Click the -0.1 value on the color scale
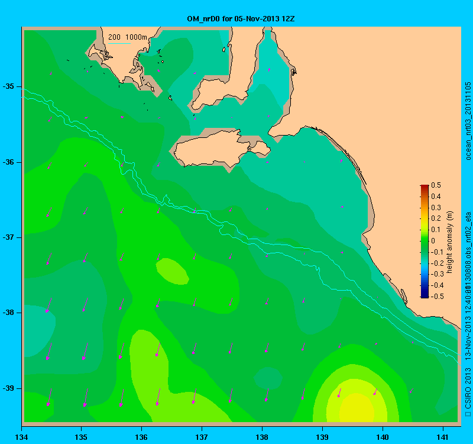The image size is (473, 444). click(x=436, y=252)
